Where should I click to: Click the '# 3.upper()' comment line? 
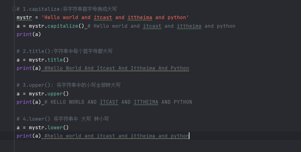(68, 85)
